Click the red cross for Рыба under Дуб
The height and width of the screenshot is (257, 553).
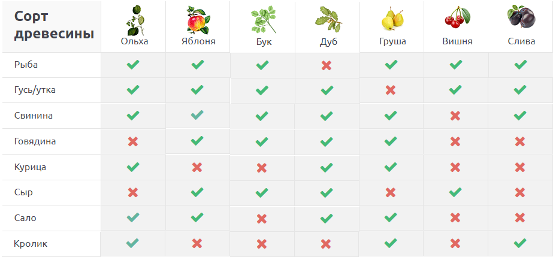(327, 65)
